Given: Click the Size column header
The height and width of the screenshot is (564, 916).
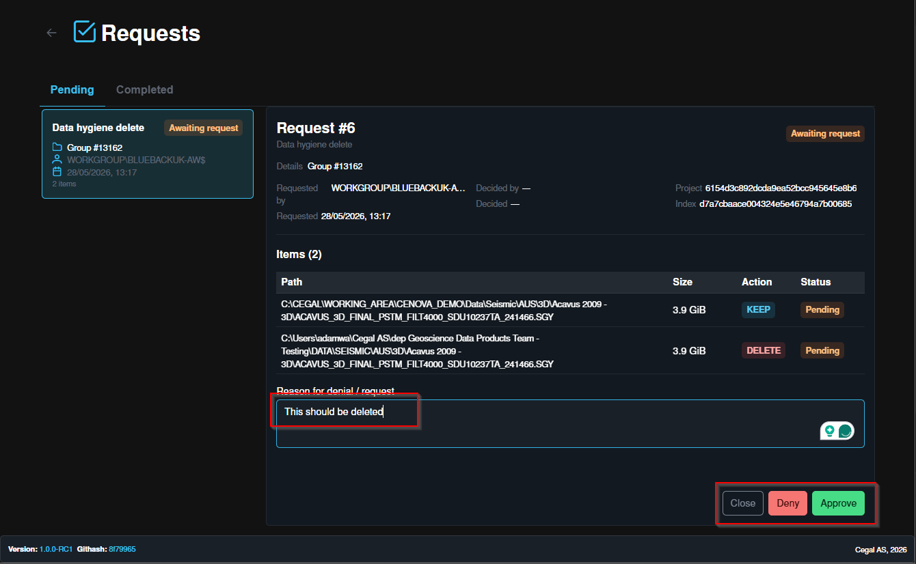Looking at the screenshot, I should click(x=682, y=282).
